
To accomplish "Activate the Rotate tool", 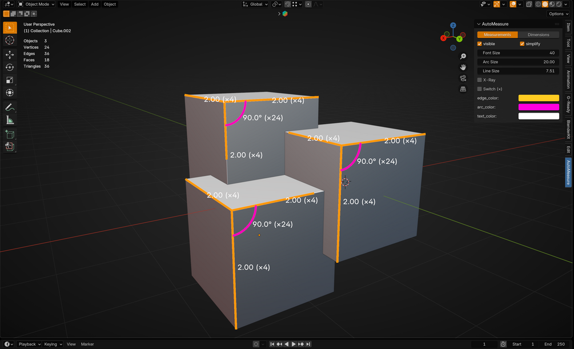I will (x=10, y=67).
